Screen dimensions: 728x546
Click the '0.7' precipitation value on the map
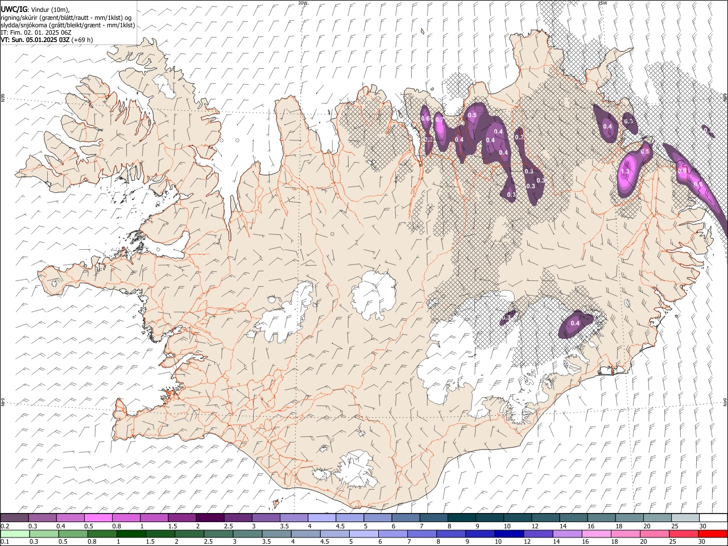[x=439, y=120]
